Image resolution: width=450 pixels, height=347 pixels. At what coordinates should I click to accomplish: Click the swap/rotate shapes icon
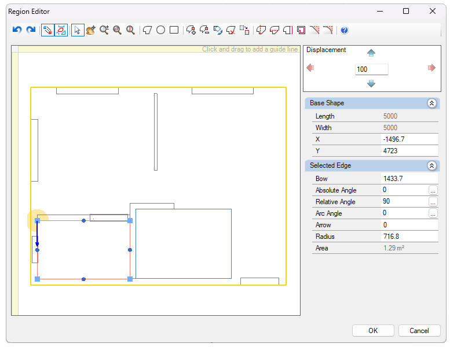point(218,30)
